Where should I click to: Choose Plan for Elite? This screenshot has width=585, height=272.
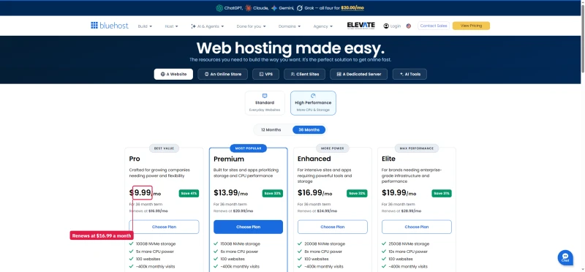[x=417, y=227]
